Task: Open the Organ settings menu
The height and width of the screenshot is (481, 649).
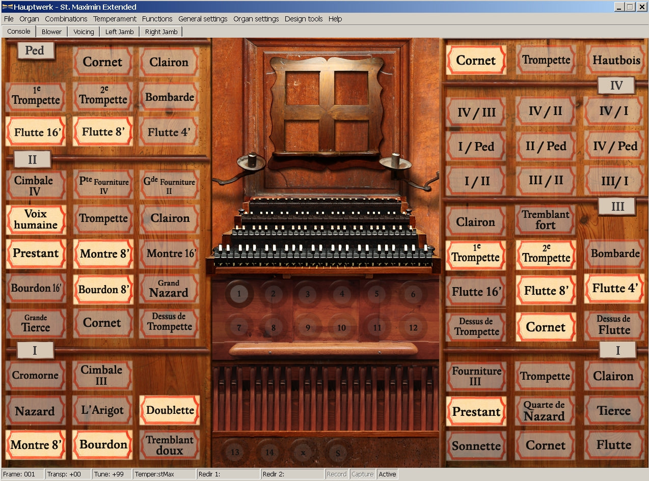Action: [x=256, y=19]
